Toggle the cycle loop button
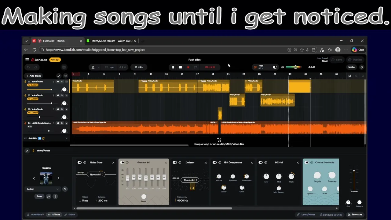The image size is (391, 220). pos(195,67)
